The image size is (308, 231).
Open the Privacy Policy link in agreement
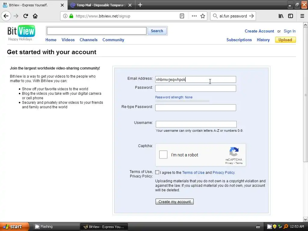click(x=223, y=172)
